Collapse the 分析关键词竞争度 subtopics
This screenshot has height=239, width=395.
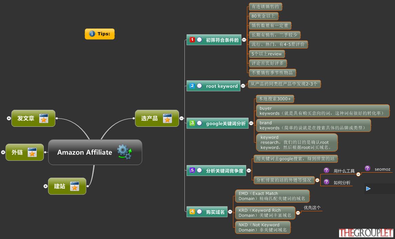click(249, 171)
